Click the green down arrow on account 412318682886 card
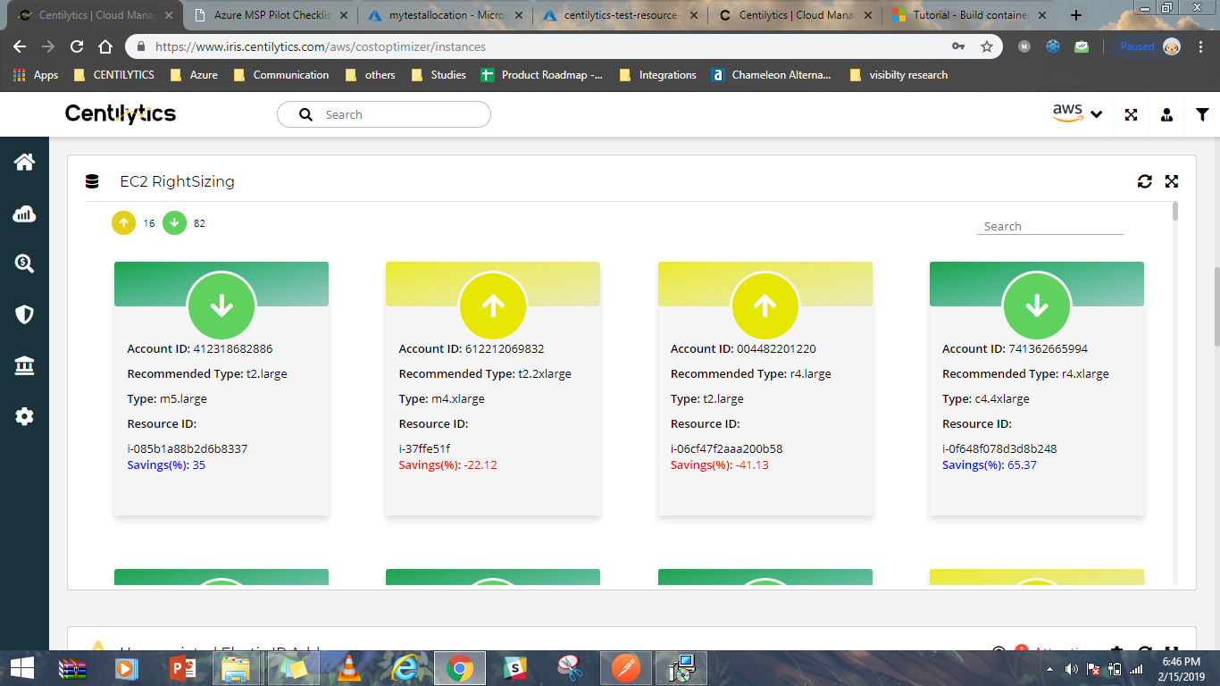The image size is (1220, 686). [x=221, y=306]
